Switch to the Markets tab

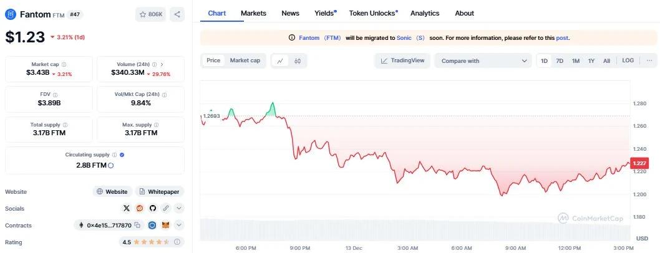(253, 13)
